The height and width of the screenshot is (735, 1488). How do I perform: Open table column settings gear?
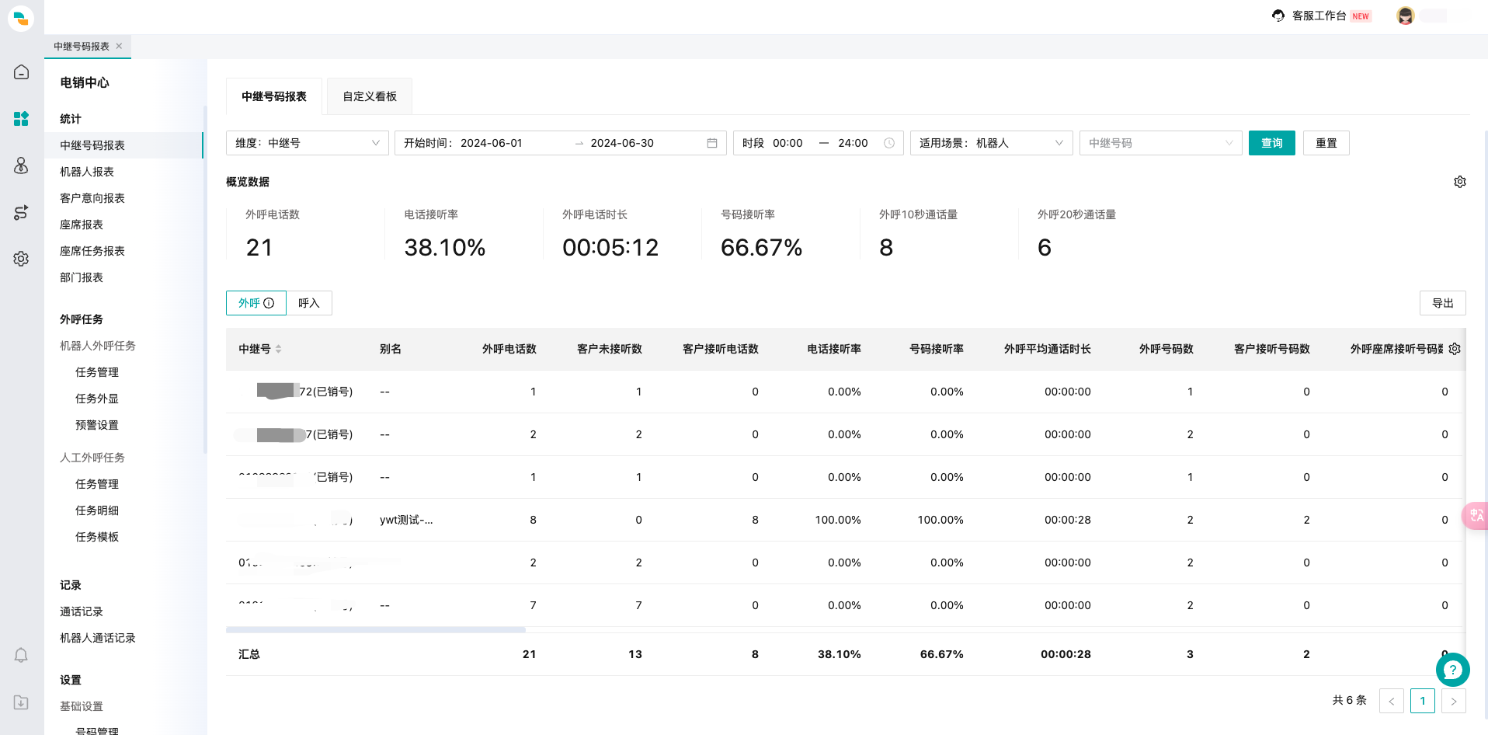click(1455, 349)
